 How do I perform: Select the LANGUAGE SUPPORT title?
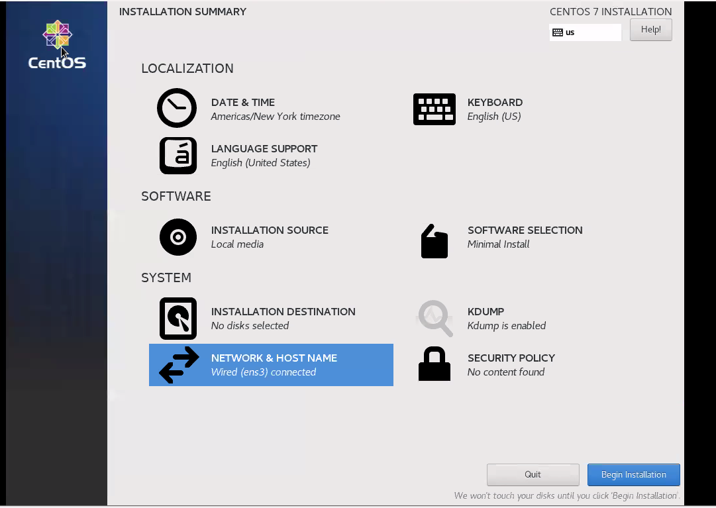click(264, 149)
